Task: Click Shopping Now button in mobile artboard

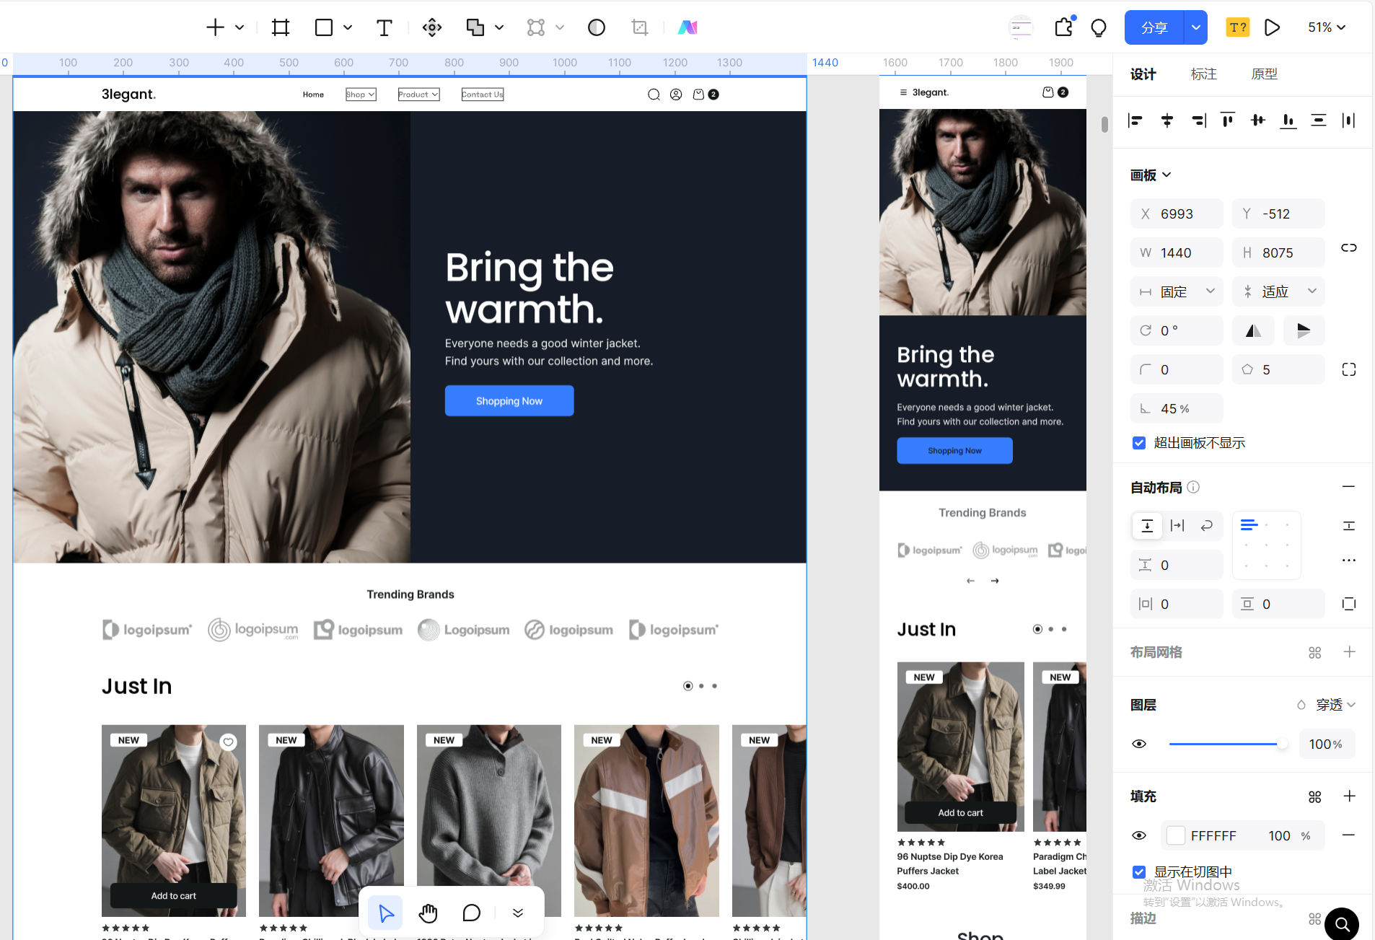Action: pos(954,451)
